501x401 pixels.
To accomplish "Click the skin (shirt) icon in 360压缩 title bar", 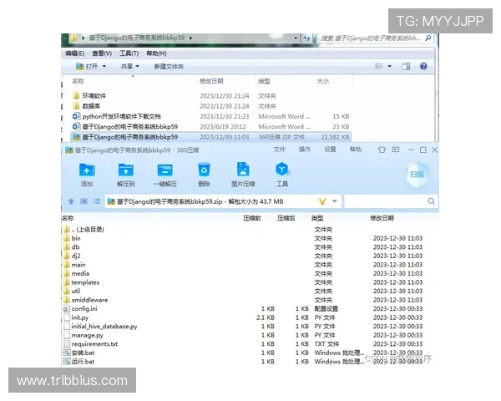I will pyautogui.click(x=382, y=150).
